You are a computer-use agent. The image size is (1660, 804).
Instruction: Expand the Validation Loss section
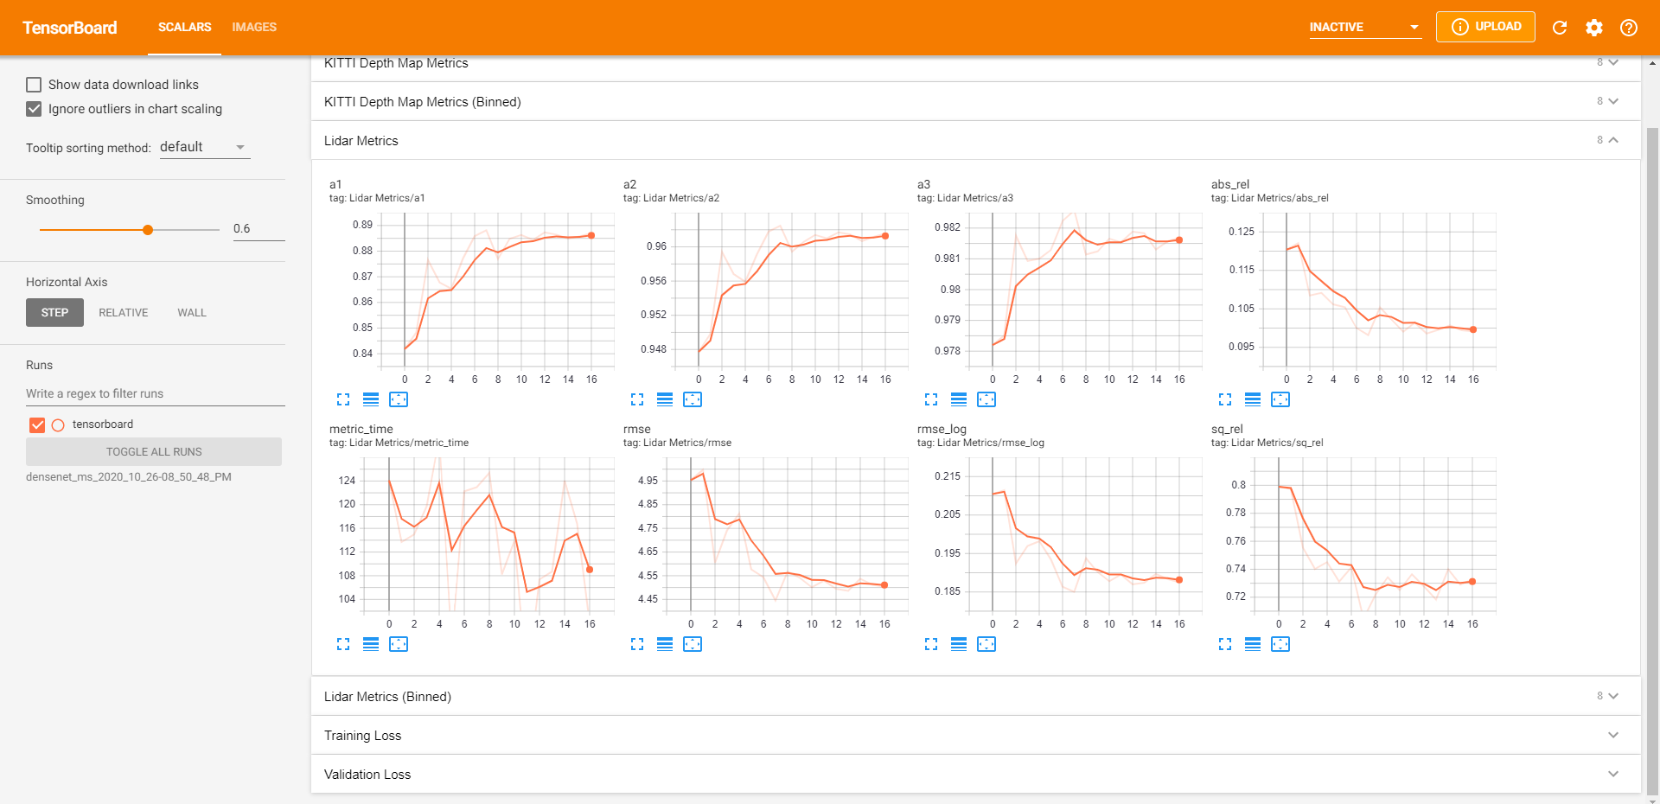click(x=975, y=774)
